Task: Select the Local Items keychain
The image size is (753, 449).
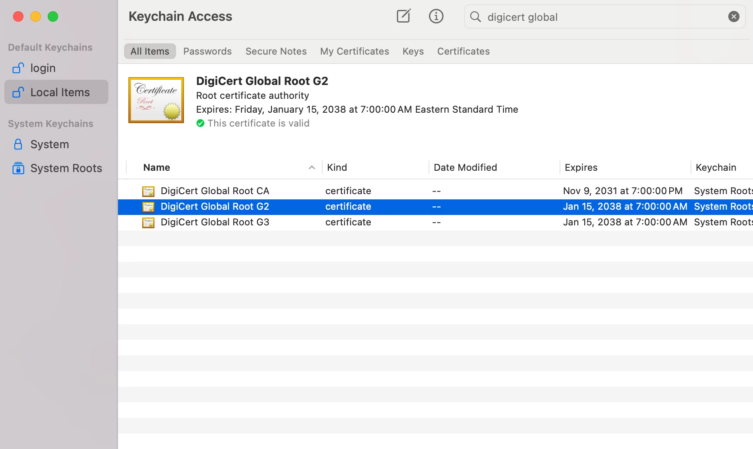Action: (x=56, y=92)
